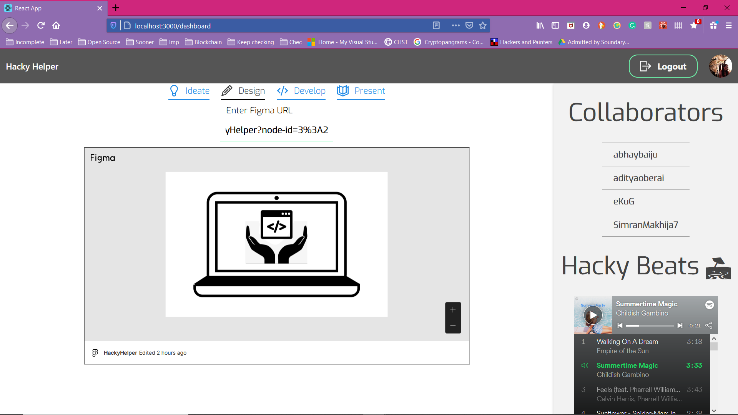The image size is (738, 415).
Task: Open page actions ellipsis menu
Action: tap(456, 26)
